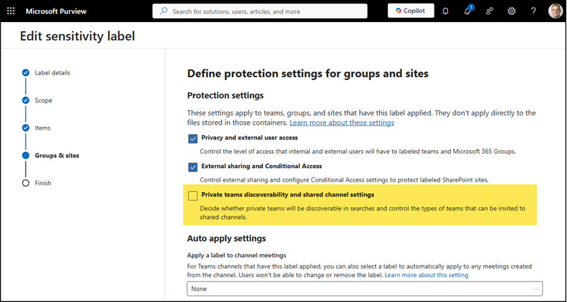The width and height of the screenshot is (567, 302).
Task: Open the user profile avatar
Action: (556, 11)
